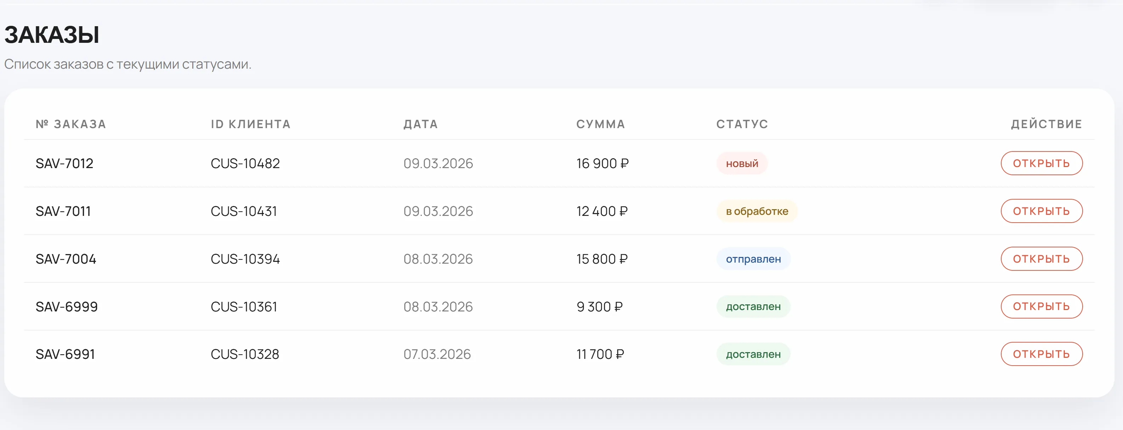
Task: Click 'доставлен' badge for SAV-6991
Action: click(x=753, y=354)
